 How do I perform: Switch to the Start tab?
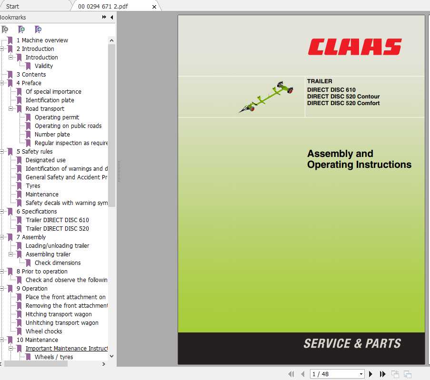12,6
